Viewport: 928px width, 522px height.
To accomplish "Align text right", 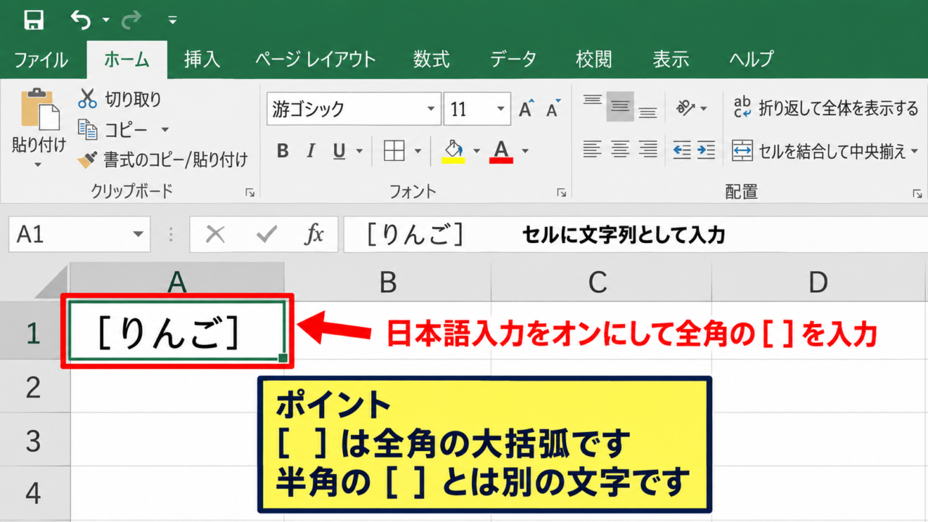I will (x=647, y=150).
